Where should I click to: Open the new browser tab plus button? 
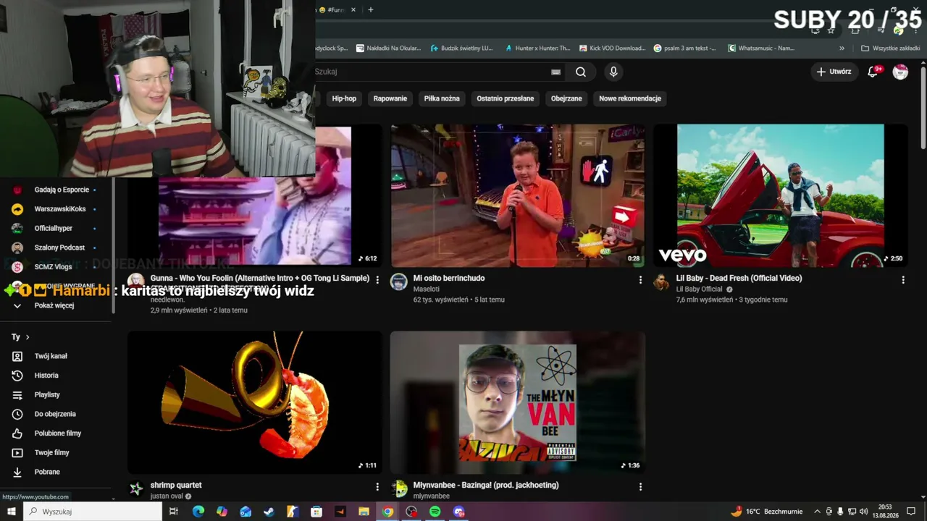370,10
